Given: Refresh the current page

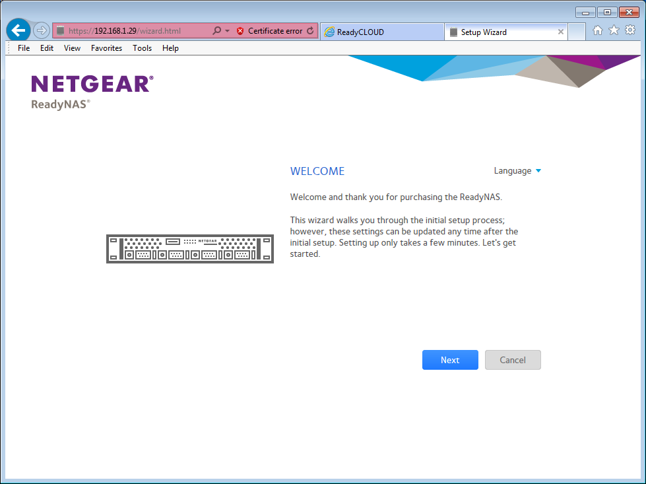Looking at the screenshot, I should point(310,30).
